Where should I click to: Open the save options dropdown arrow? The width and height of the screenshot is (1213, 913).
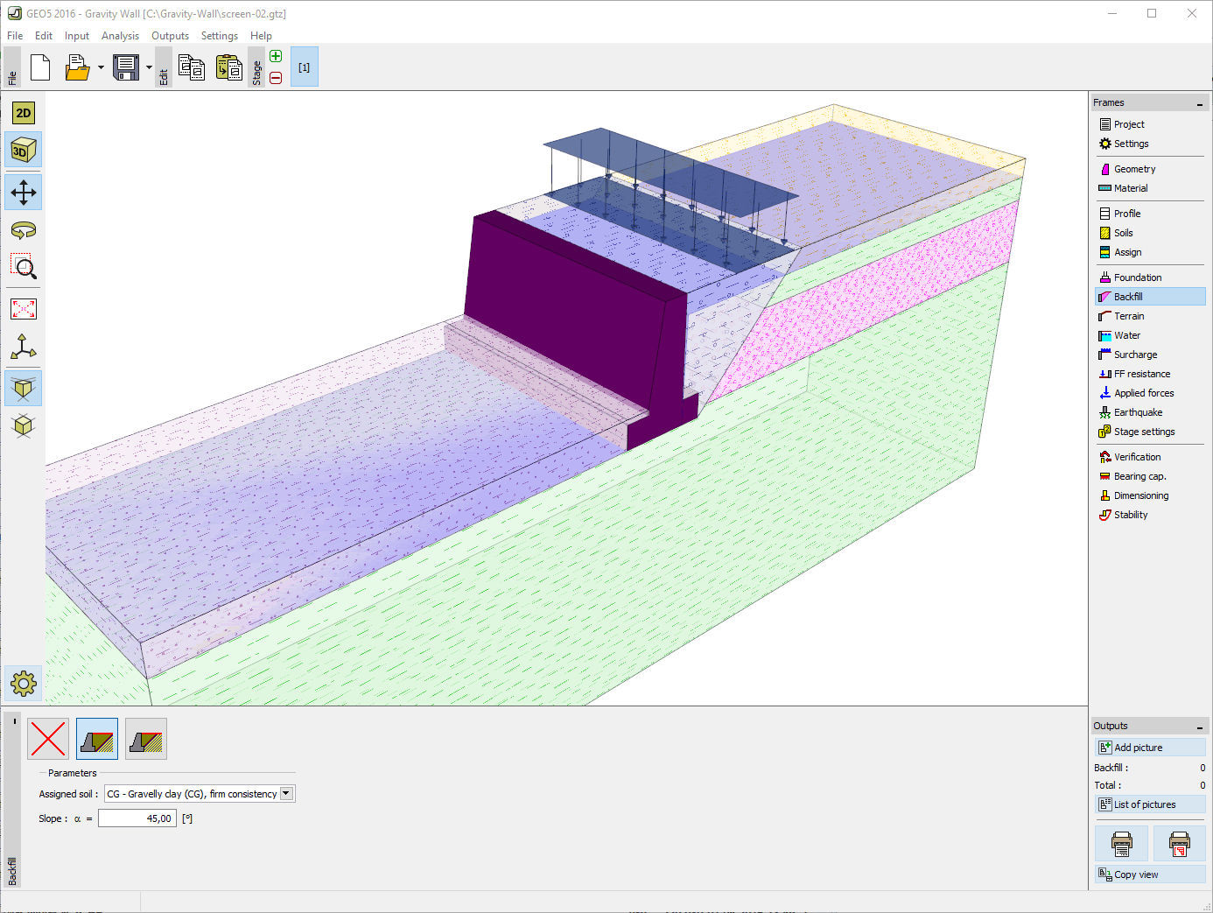(149, 67)
